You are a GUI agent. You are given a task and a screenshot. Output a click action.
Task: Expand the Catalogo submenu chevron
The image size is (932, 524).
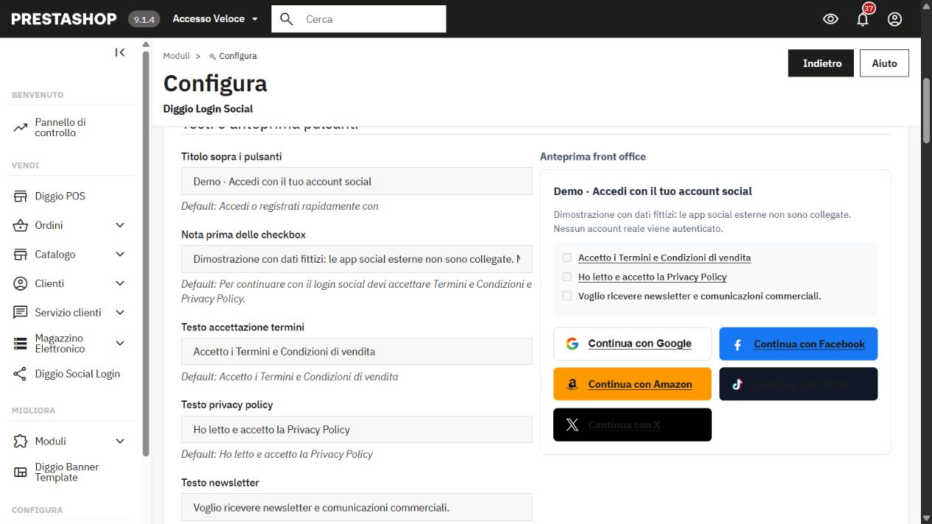point(120,255)
